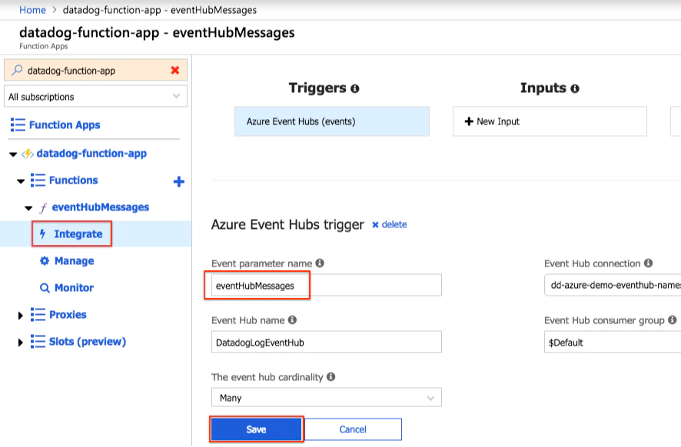Cancel the trigger changes
The height and width of the screenshot is (447, 681).
[353, 429]
